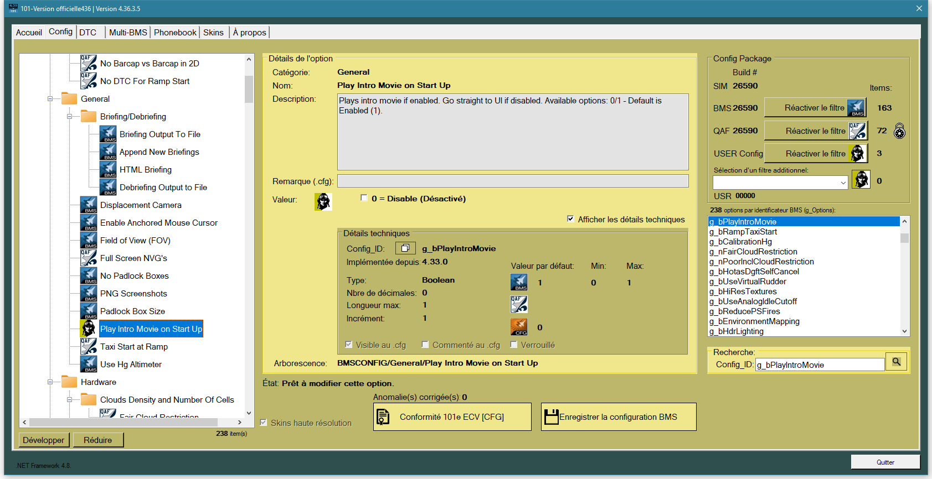
Task: Click the BMS icon beside PNG Screenshots
Action: point(89,293)
